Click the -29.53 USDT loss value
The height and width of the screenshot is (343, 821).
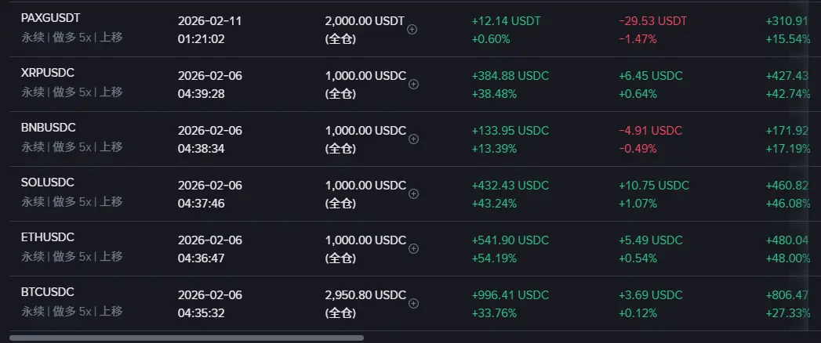click(652, 21)
